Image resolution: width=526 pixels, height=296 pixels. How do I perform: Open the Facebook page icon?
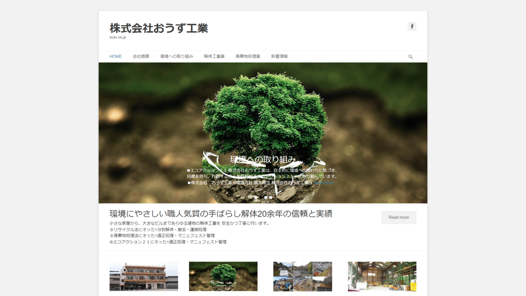click(x=411, y=26)
